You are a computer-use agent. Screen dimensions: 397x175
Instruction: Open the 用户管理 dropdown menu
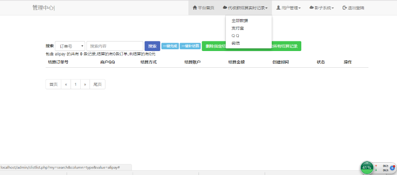tap(288, 8)
